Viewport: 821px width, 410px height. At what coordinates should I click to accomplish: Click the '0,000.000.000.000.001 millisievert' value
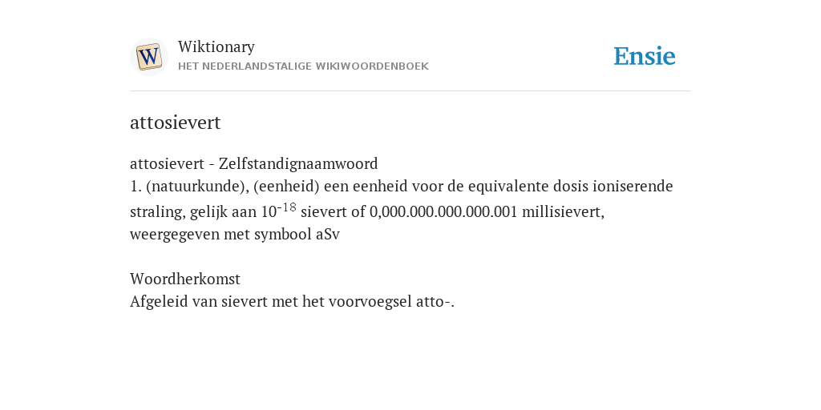point(487,211)
